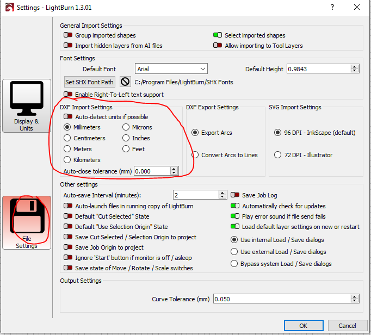Open the File Settings page

(x=27, y=222)
